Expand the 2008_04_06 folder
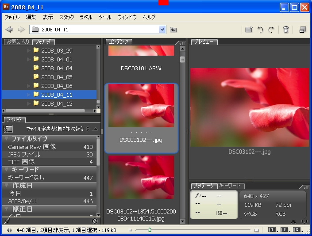Screen dimensions: 312x236 (29, 86)
